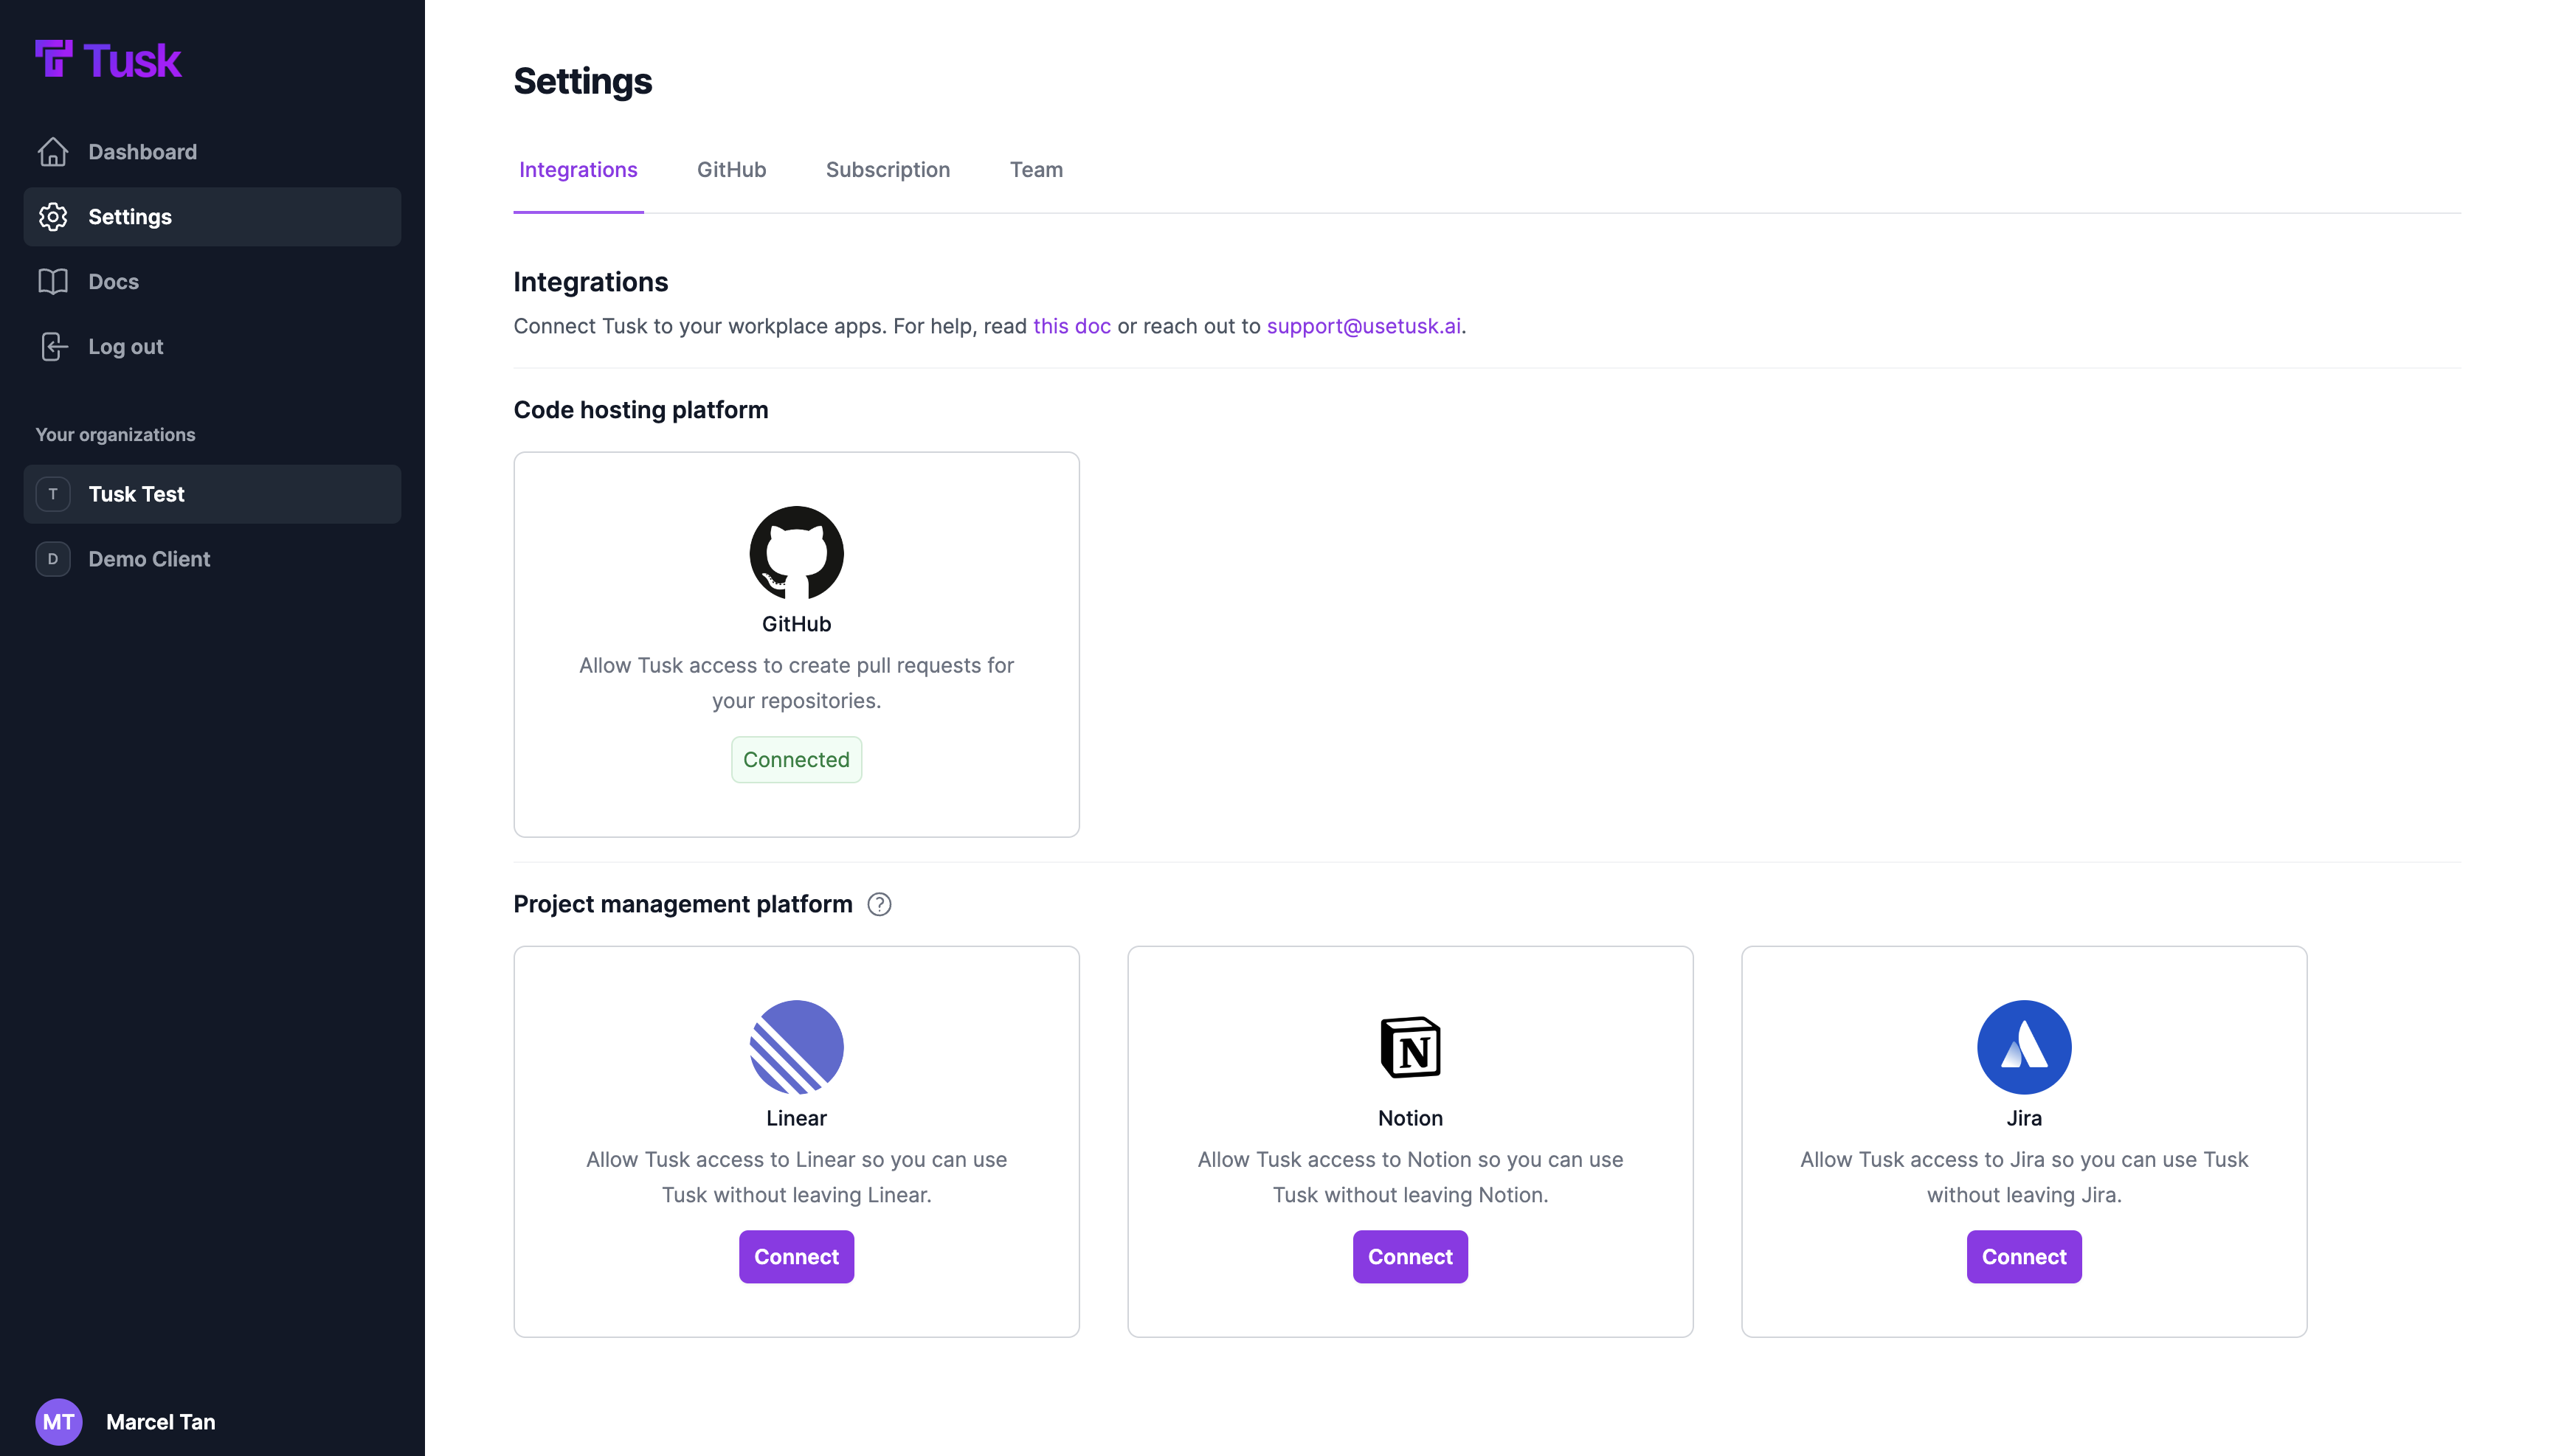The height and width of the screenshot is (1456, 2550).
Task: Click the Notion logo icon
Action: pyautogui.click(x=1409, y=1047)
